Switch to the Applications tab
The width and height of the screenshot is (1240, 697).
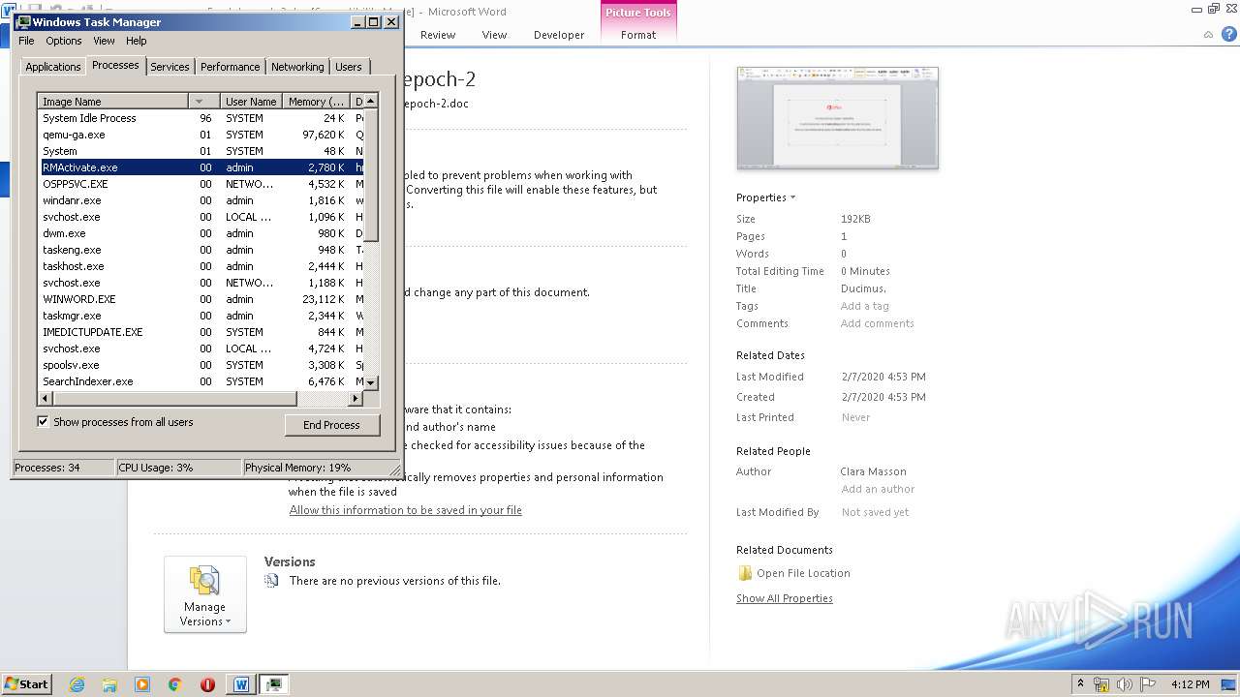pos(52,67)
